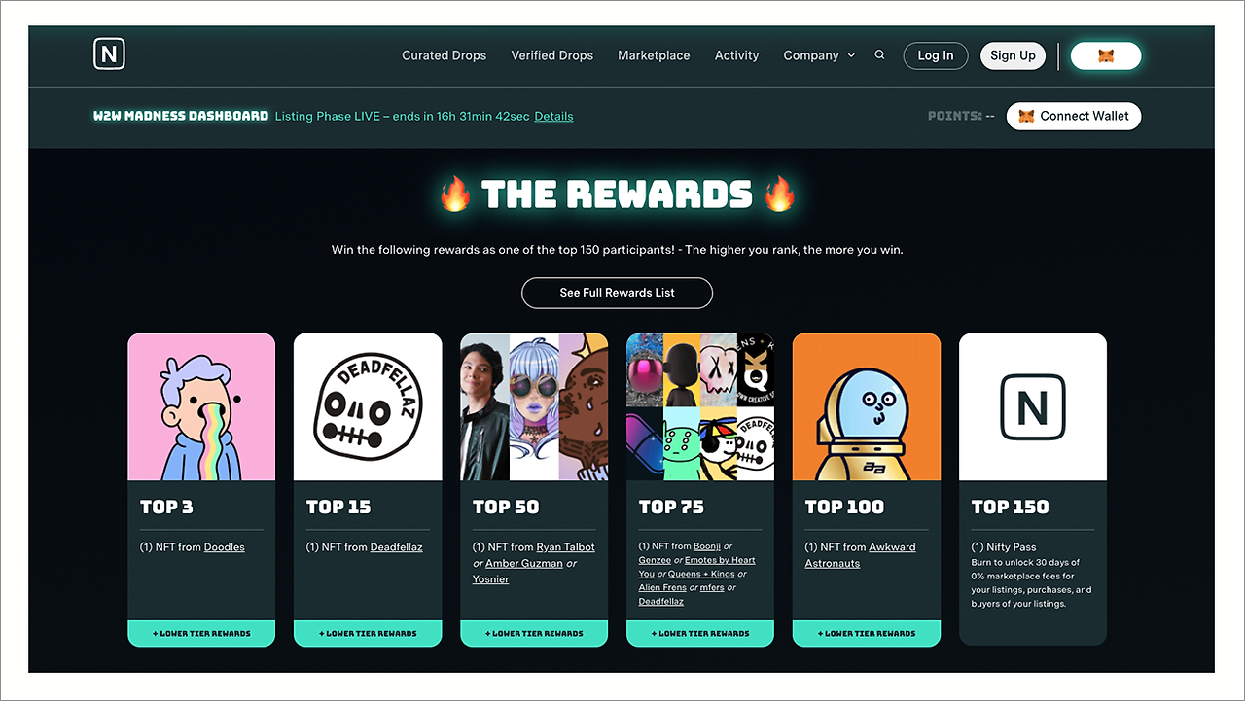Select the Awkward Astronauts artwork
This screenshot has height=701, width=1245.
pos(867,407)
